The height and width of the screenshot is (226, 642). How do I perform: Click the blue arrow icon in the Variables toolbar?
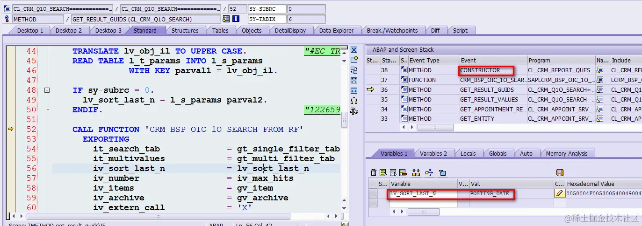pos(429,172)
